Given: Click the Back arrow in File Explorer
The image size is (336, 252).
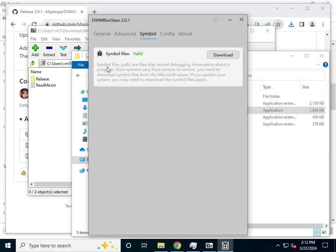Looking at the screenshot, I should coord(78,75).
